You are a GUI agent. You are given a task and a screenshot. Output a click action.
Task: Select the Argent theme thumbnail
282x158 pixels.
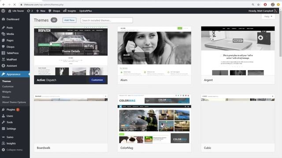238,51
